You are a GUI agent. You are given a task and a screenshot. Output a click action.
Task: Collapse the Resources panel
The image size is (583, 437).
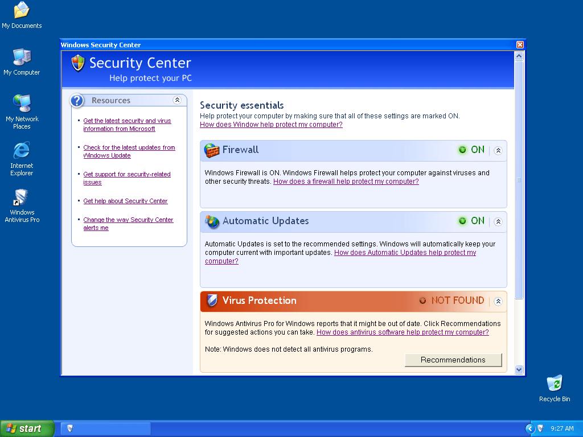[x=177, y=100]
